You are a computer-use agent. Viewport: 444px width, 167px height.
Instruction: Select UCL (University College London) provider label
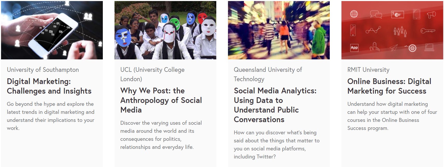click(x=152, y=74)
